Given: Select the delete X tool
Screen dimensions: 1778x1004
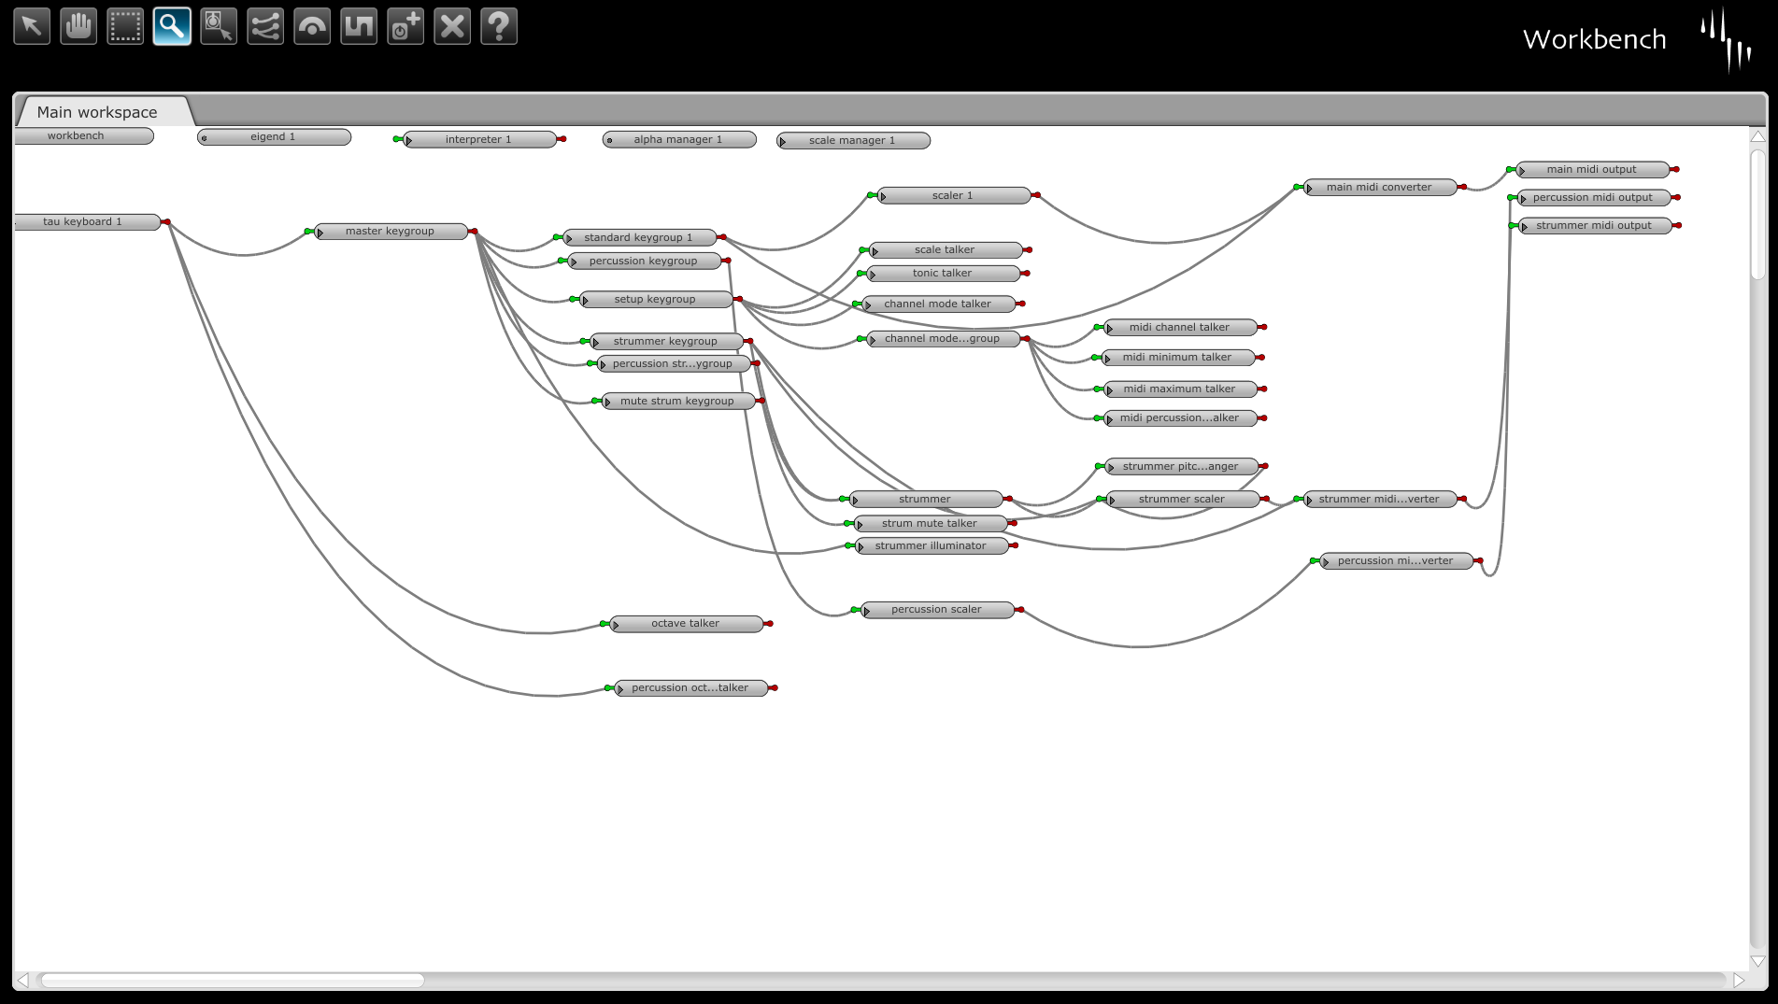Looking at the screenshot, I should [x=452, y=26].
